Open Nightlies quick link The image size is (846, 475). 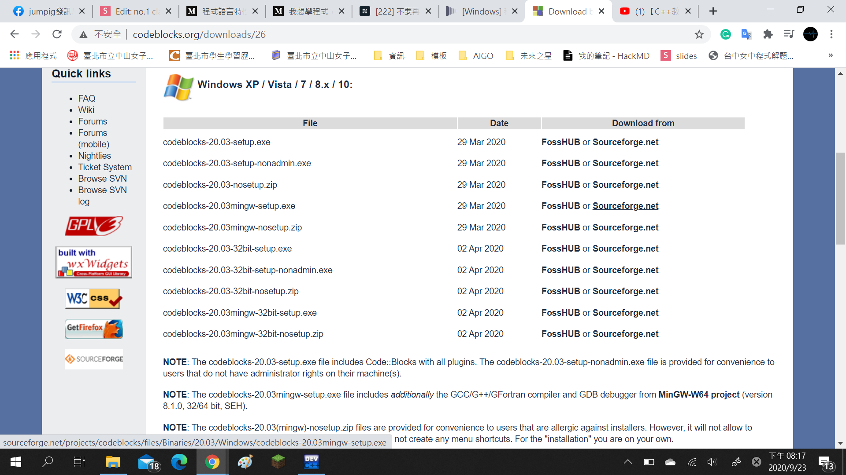pos(94,156)
